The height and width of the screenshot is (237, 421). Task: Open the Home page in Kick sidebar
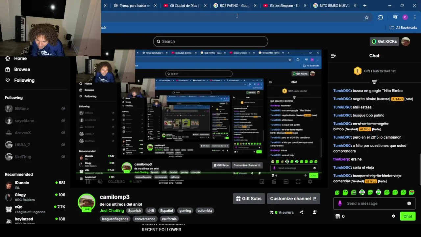point(16,58)
